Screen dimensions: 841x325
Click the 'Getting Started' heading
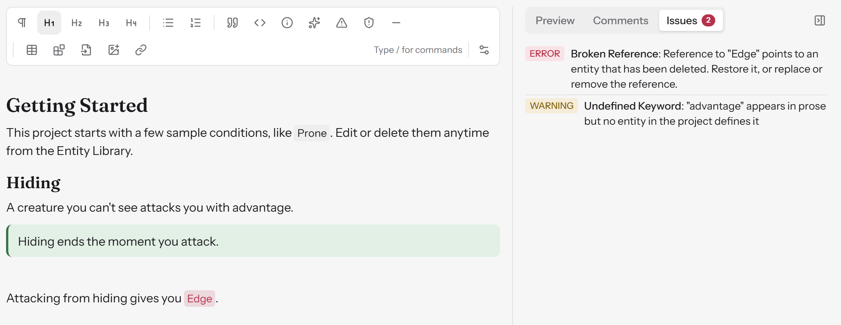(77, 105)
